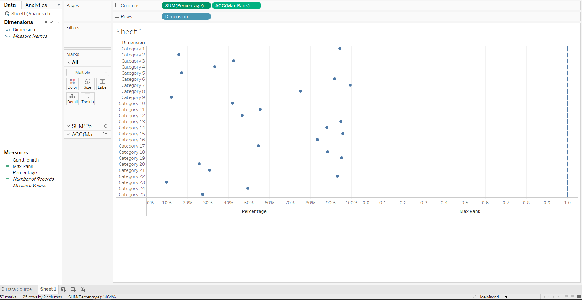Click the Dimension pill on the Rows shelf
Screen dimensions: 582x300
coord(186,16)
